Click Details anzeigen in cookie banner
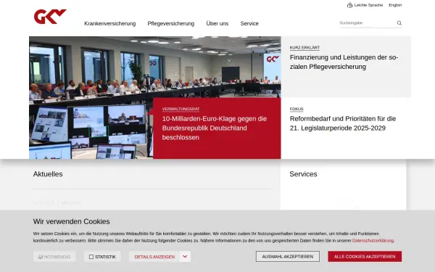The width and height of the screenshot is (435, 272). 154,257
